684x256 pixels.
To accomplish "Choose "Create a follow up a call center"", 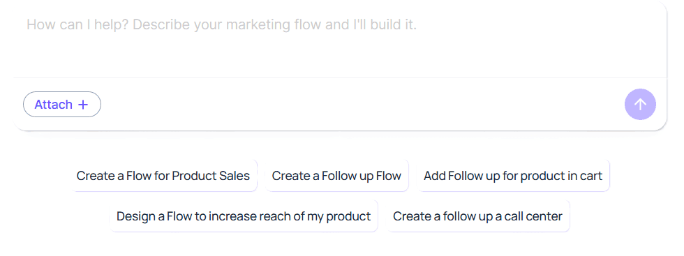I will point(478,216).
